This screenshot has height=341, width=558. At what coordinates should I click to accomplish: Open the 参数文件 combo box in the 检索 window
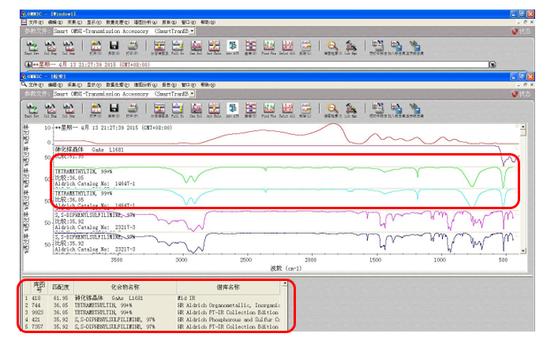124,94
